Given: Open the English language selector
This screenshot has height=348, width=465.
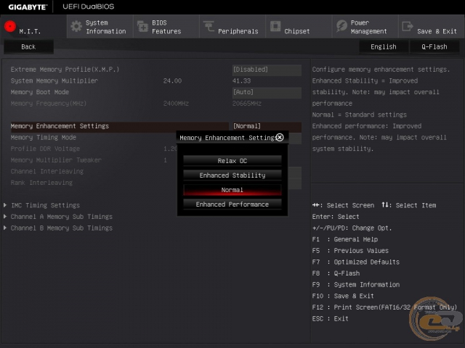Looking at the screenshot, I should point(384,46).
